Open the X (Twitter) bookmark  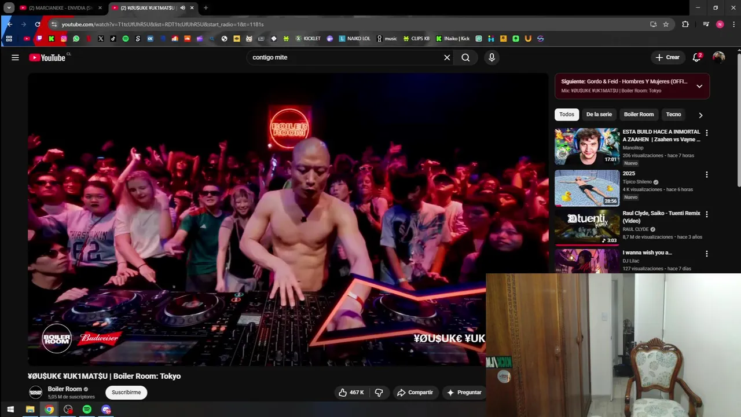101,39
